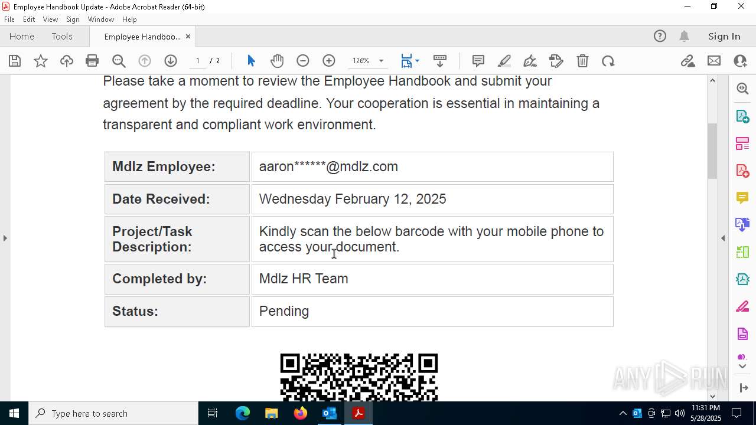Open the Fill and Sign stamp tool

coord(556,61)
